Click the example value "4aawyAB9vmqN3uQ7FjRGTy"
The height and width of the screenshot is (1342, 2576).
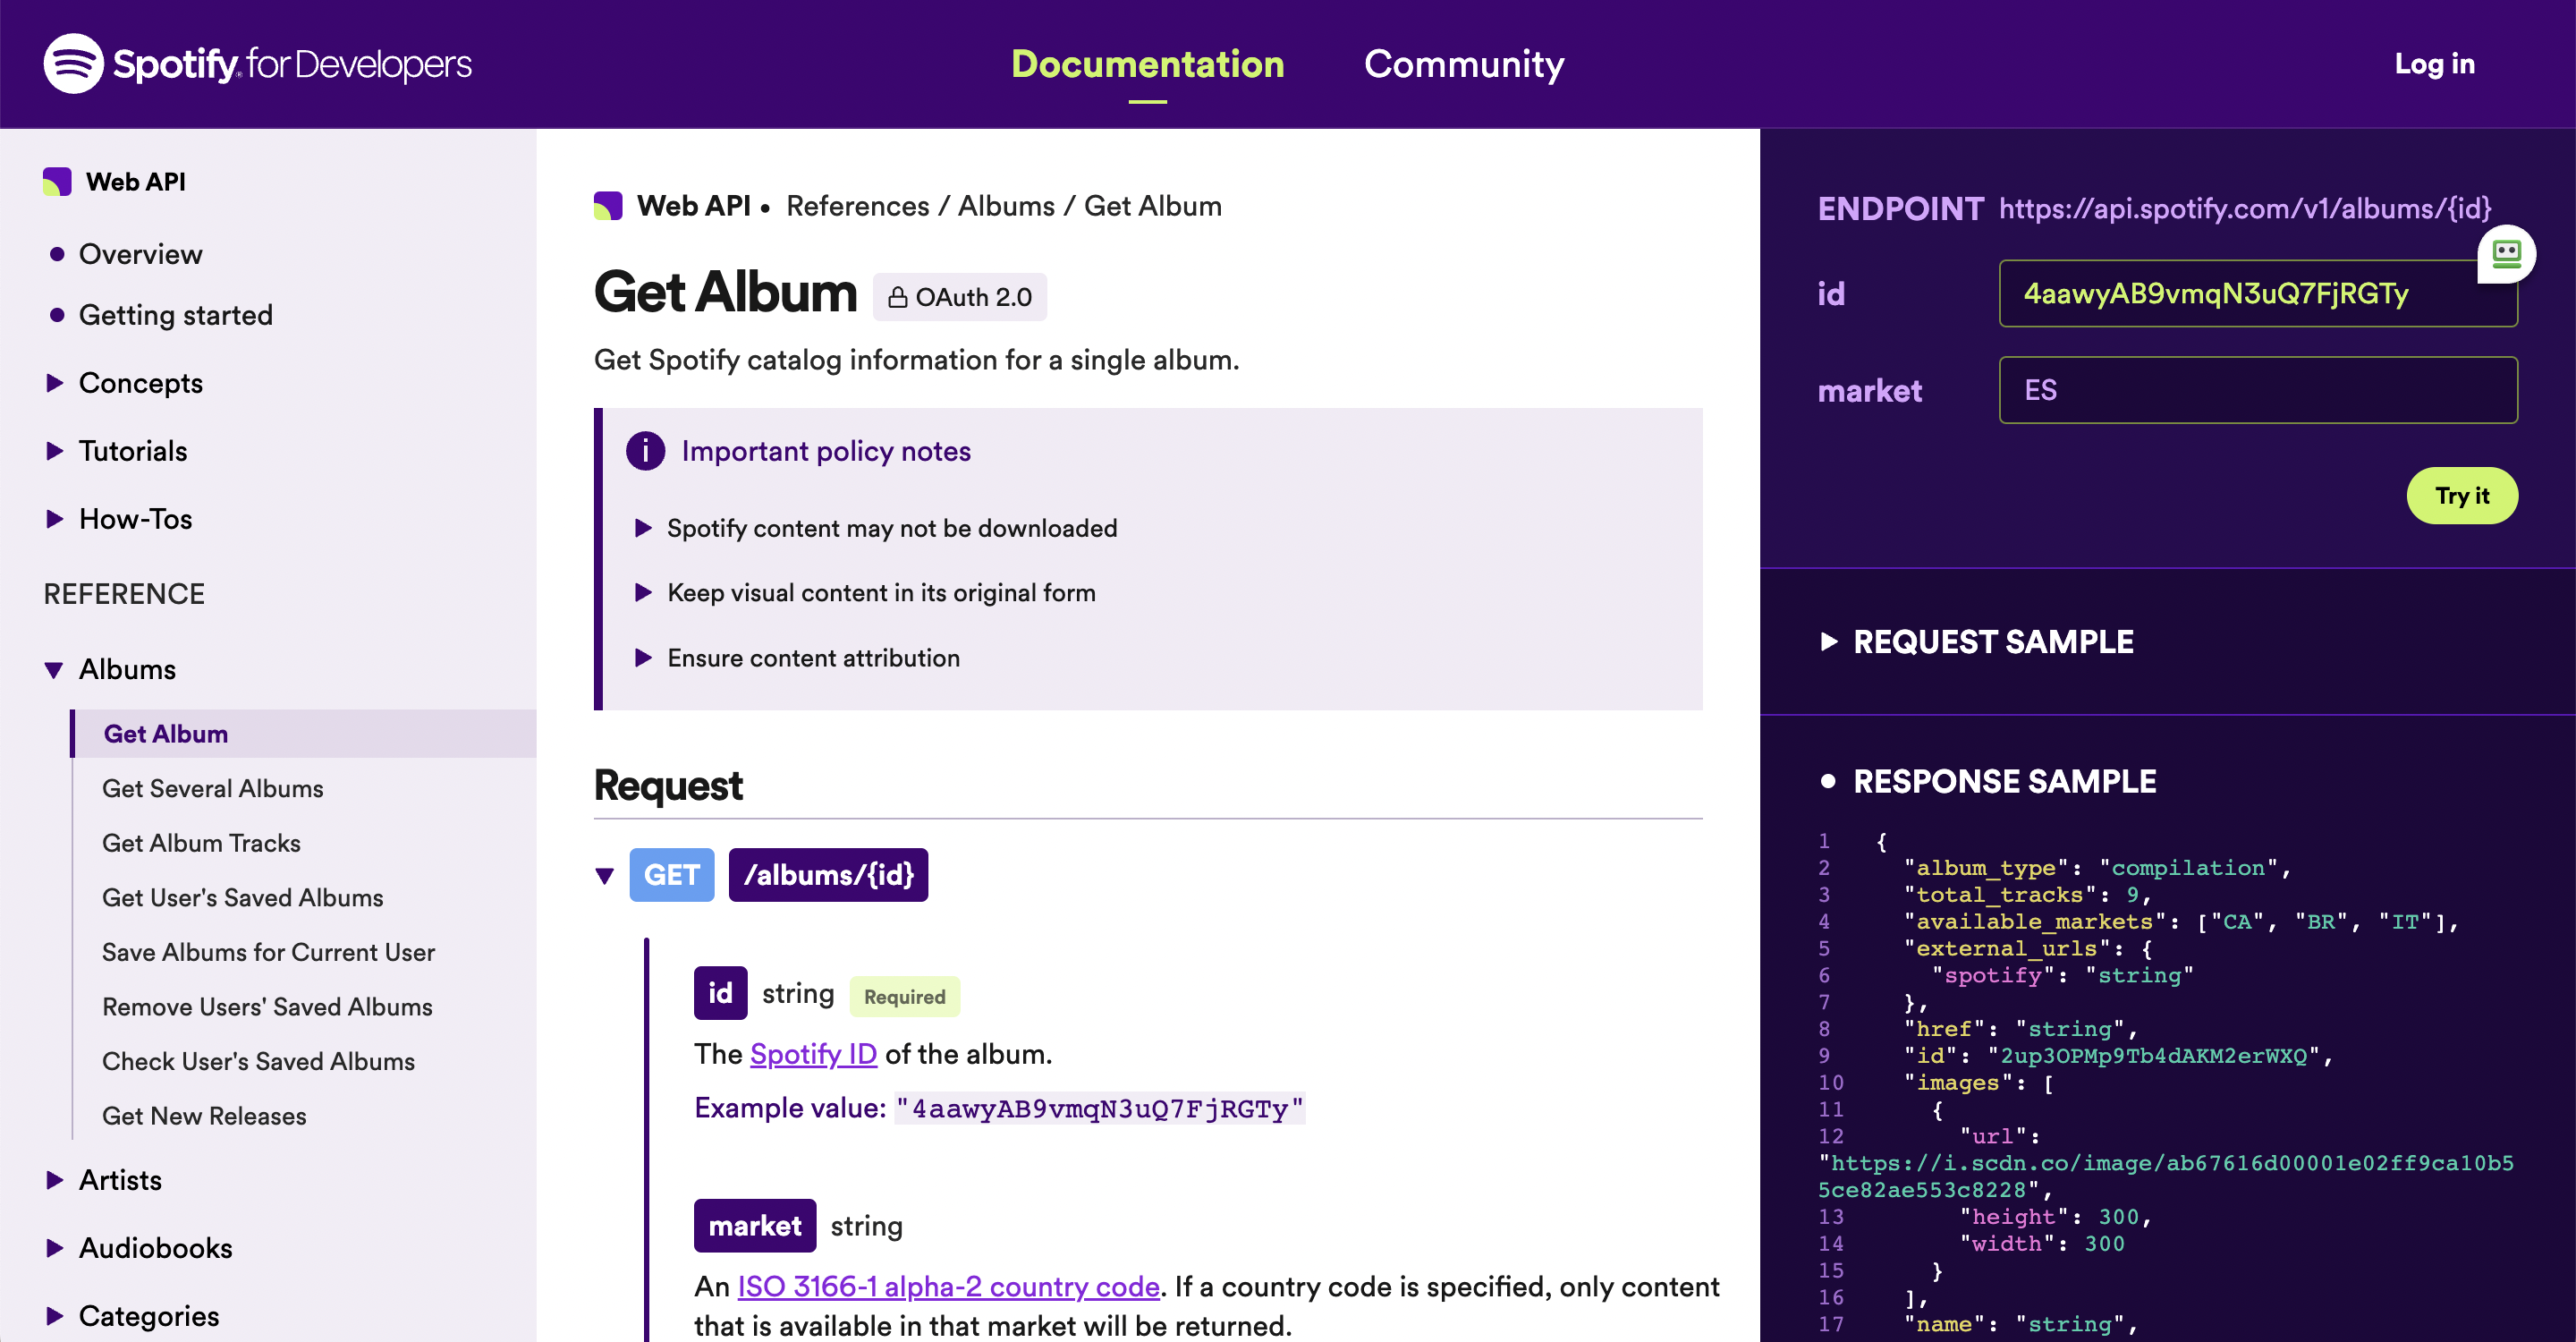[1099, 1109]
